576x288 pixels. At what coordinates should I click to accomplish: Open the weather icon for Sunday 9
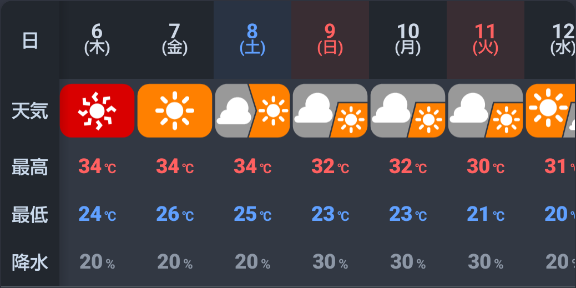pos(330,110)
